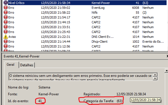
Task: Switch to the Geral tab
Action: pos(10,65)
